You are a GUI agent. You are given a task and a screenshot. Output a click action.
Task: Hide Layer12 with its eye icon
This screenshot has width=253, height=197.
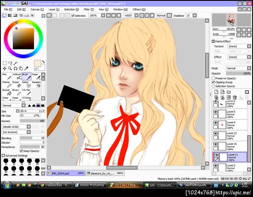pos(215,134)
